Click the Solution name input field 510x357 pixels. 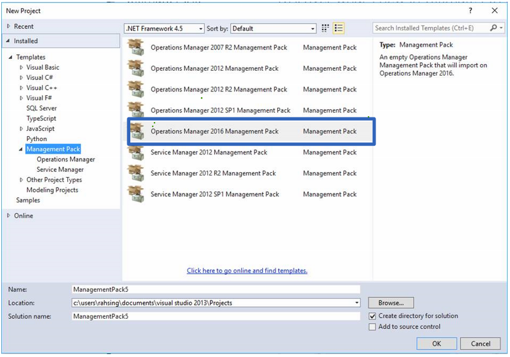tap(216, 316)
